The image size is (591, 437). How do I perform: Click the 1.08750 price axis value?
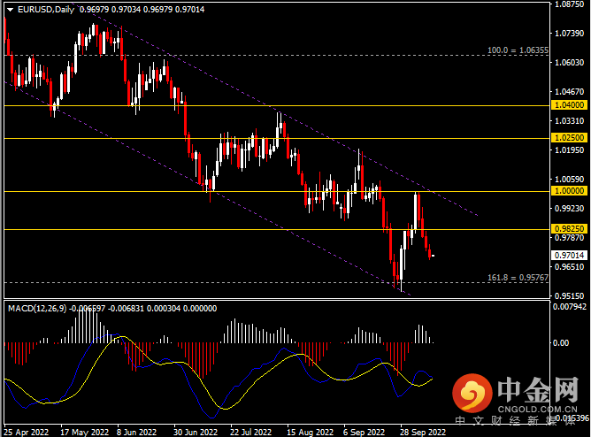[x=569, y=4]
